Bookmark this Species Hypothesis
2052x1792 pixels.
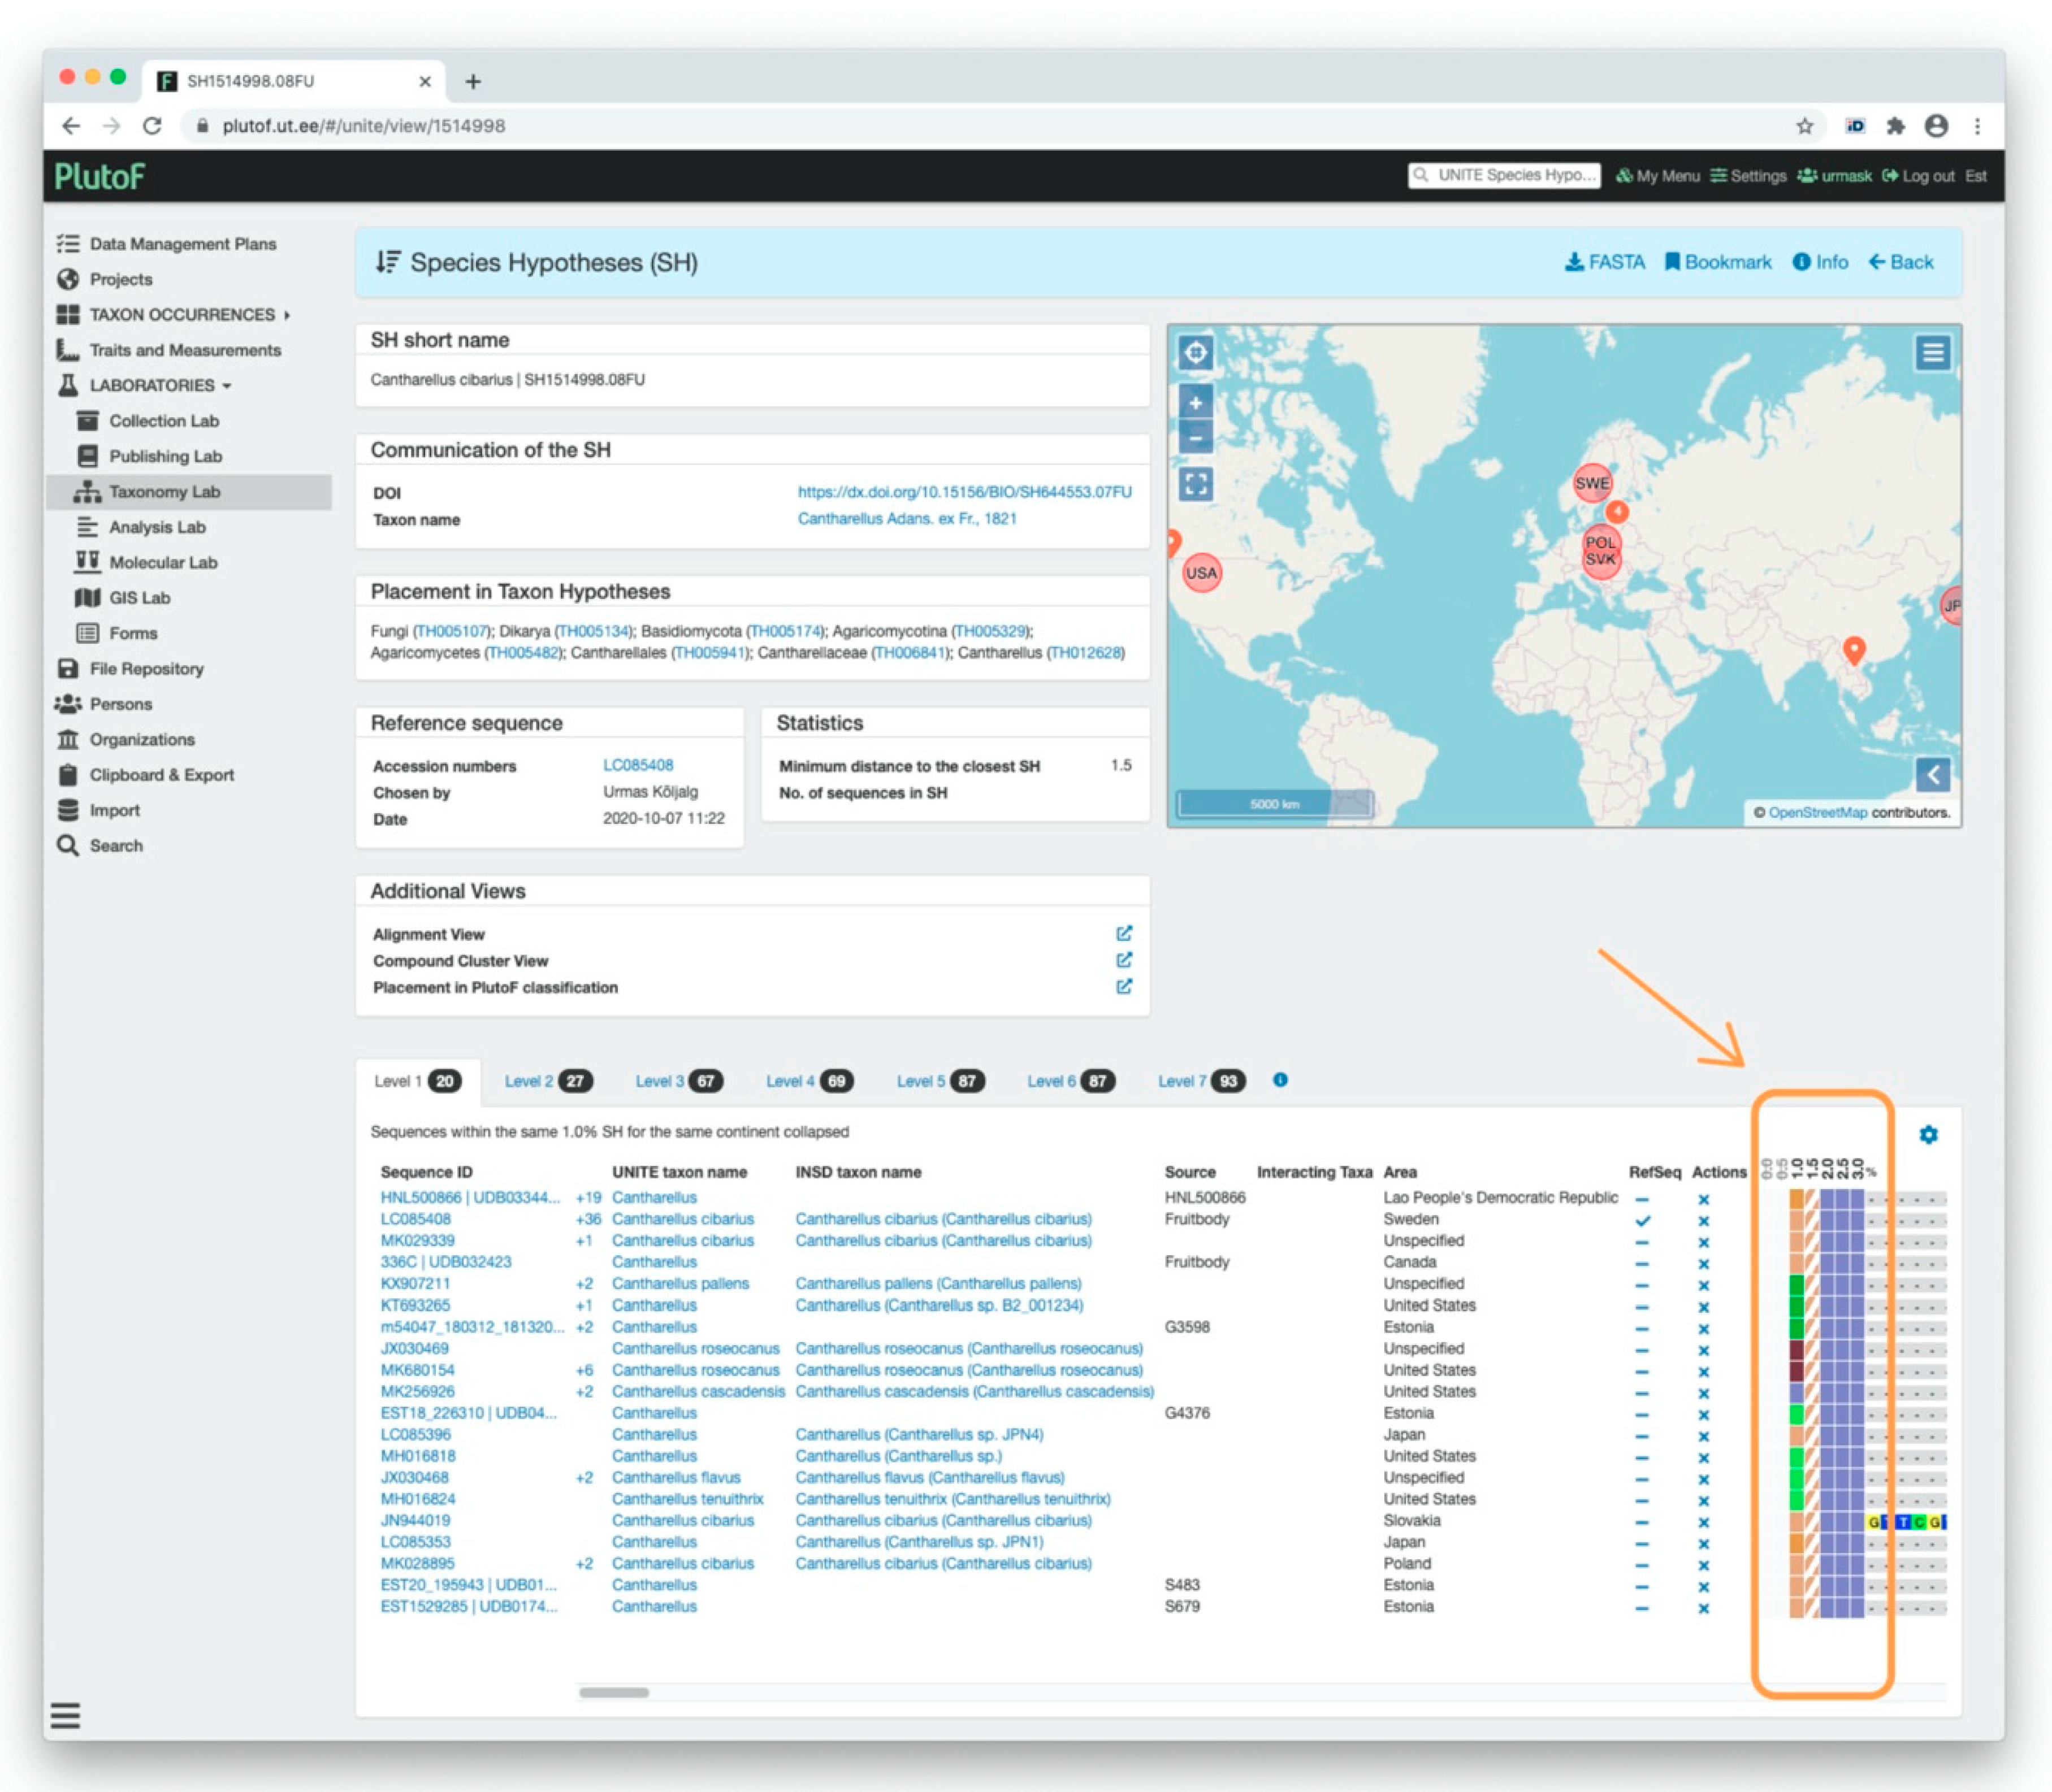(1717, 262)
